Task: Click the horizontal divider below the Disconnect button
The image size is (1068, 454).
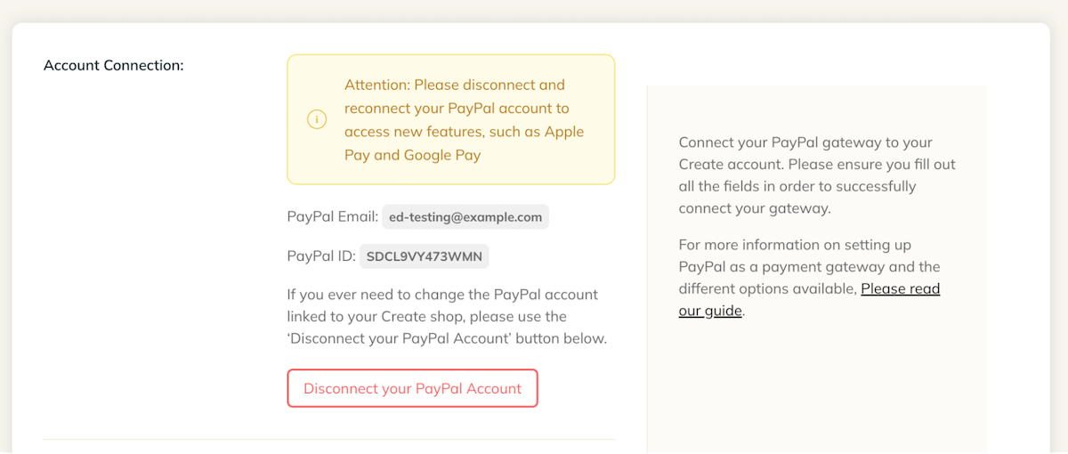Action: click(x=329, y=439)
